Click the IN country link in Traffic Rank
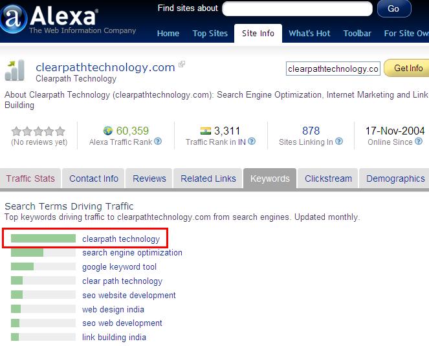 point(241,142)
